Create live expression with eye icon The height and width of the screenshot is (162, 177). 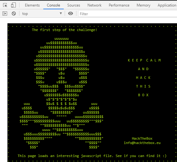click(71, 14)
